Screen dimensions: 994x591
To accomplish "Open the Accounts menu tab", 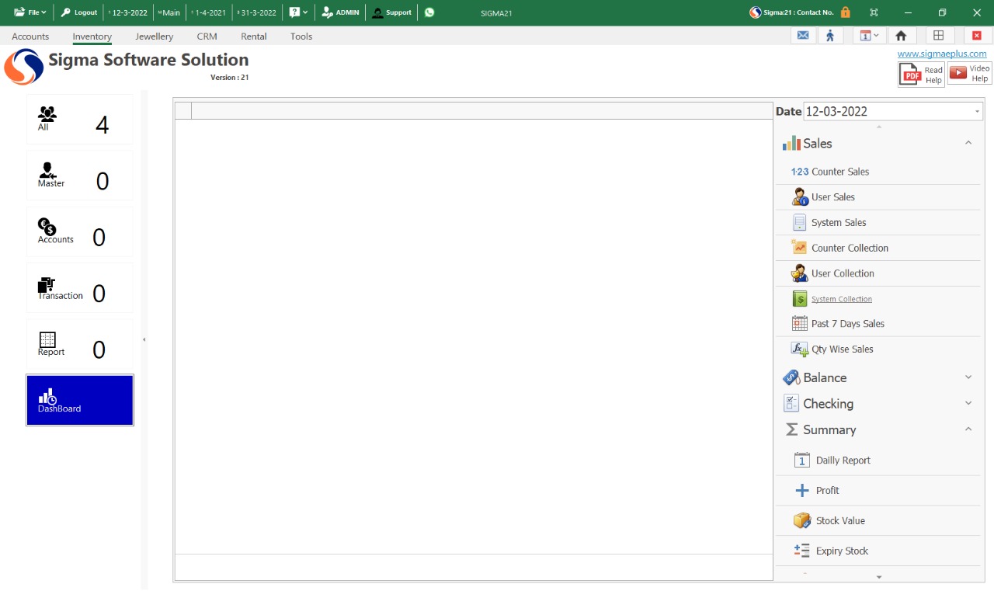I will point(30,37).
